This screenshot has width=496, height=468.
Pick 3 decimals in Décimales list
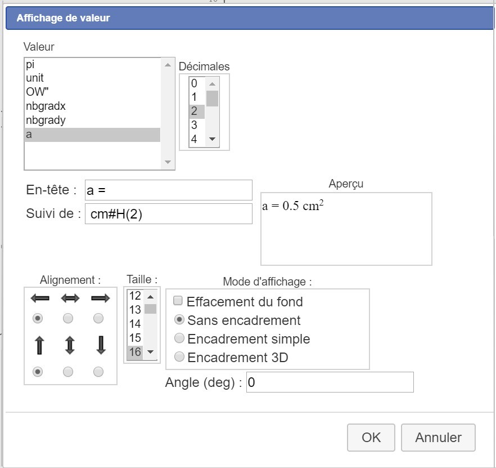coord(195,125)
